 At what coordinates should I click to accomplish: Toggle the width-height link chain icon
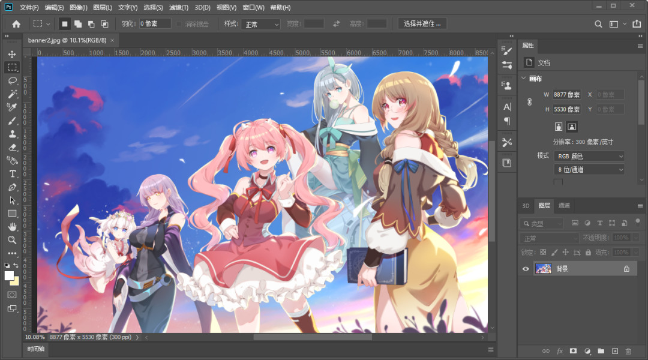(x=529, y=101)
